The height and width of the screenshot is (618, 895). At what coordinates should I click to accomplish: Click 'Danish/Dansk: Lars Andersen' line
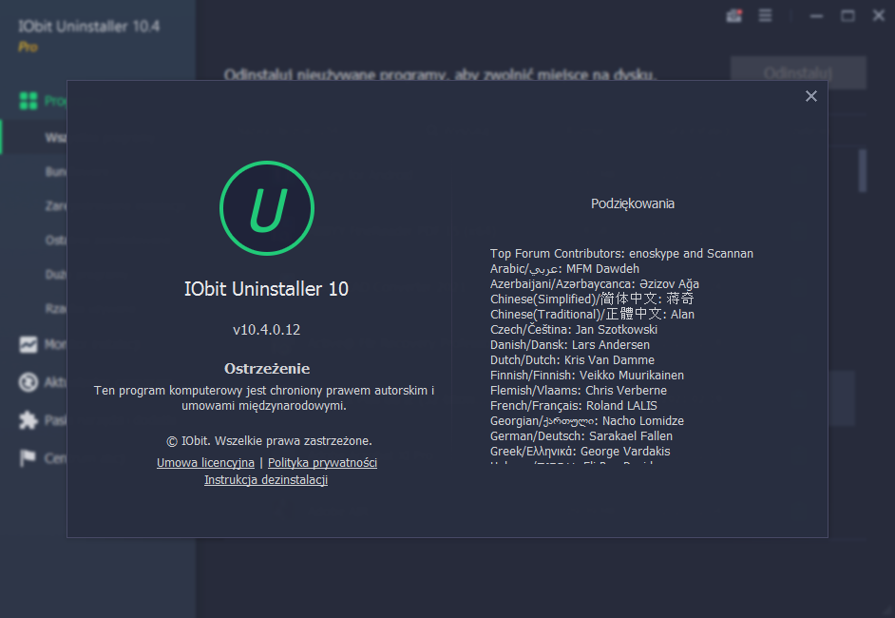click(570, 345)
